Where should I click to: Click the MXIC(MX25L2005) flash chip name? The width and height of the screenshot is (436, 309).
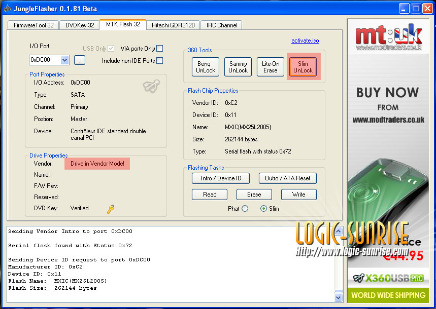point(248,127)
